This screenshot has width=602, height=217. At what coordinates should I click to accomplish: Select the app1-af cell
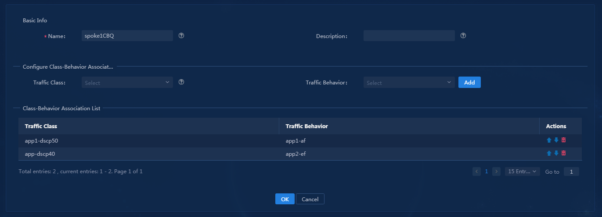tap(409, 140)
